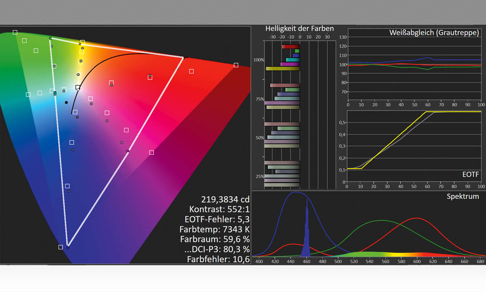Click the "100%" brightness group label
This screenshot has height=292, width=486.
tap(258, 60)
